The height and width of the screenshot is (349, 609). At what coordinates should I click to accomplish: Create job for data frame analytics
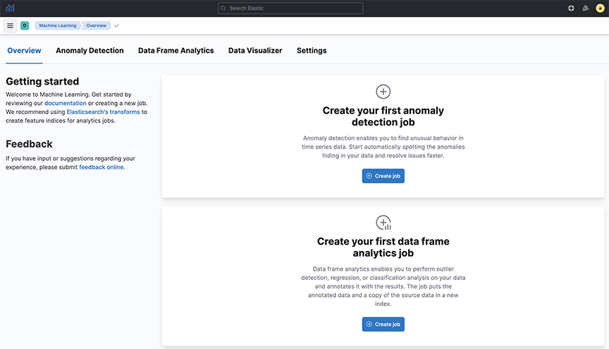383,324
